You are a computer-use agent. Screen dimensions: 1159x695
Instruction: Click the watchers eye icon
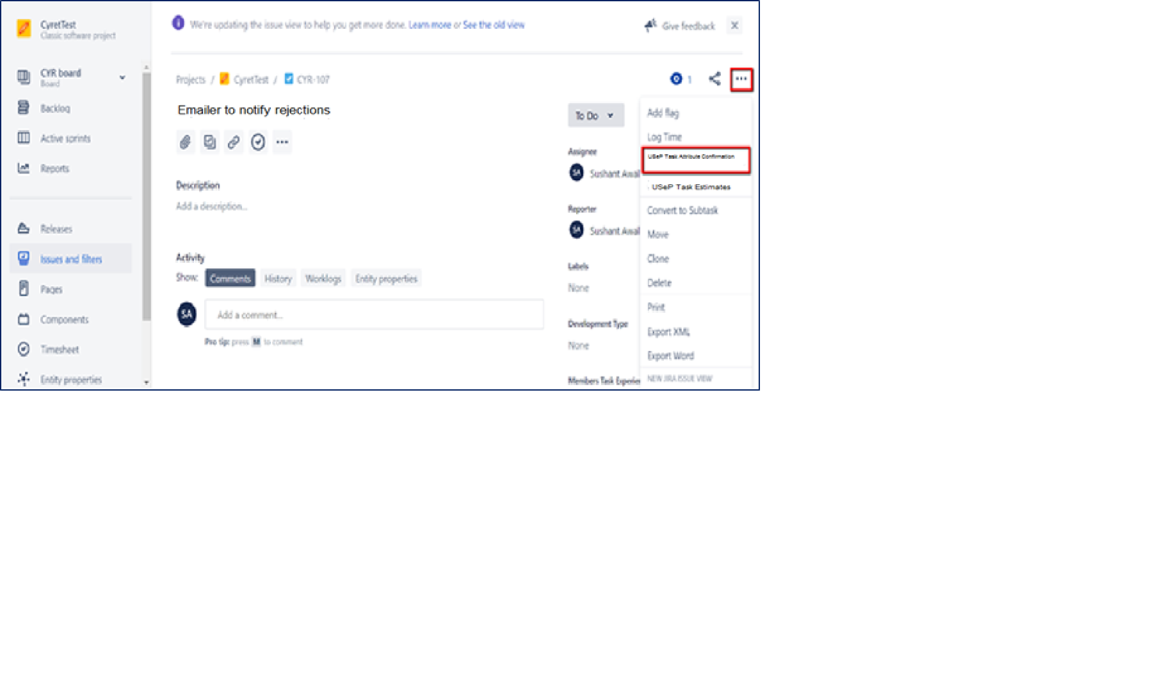(676, 79)
